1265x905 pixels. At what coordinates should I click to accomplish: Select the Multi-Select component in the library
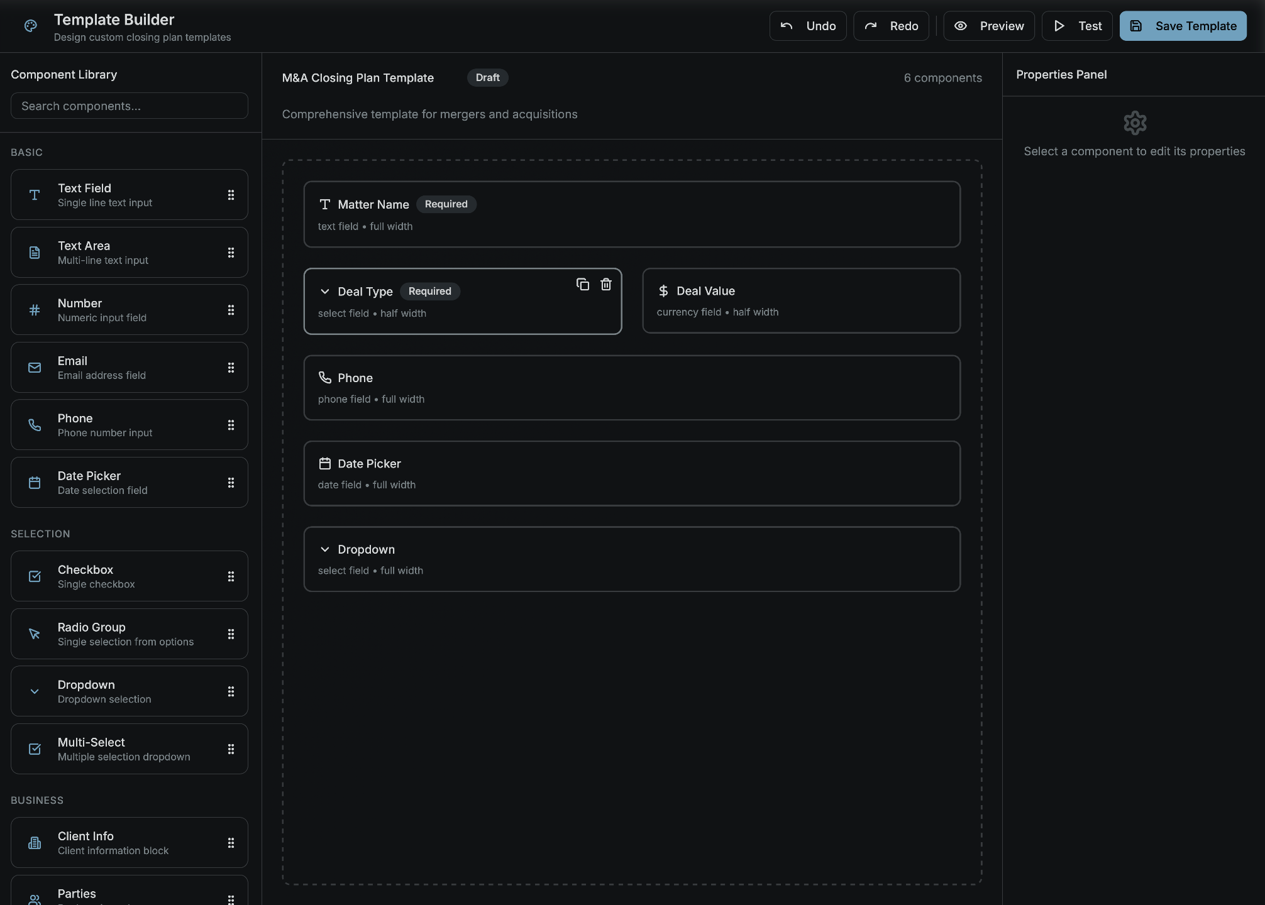coord(129,749)
